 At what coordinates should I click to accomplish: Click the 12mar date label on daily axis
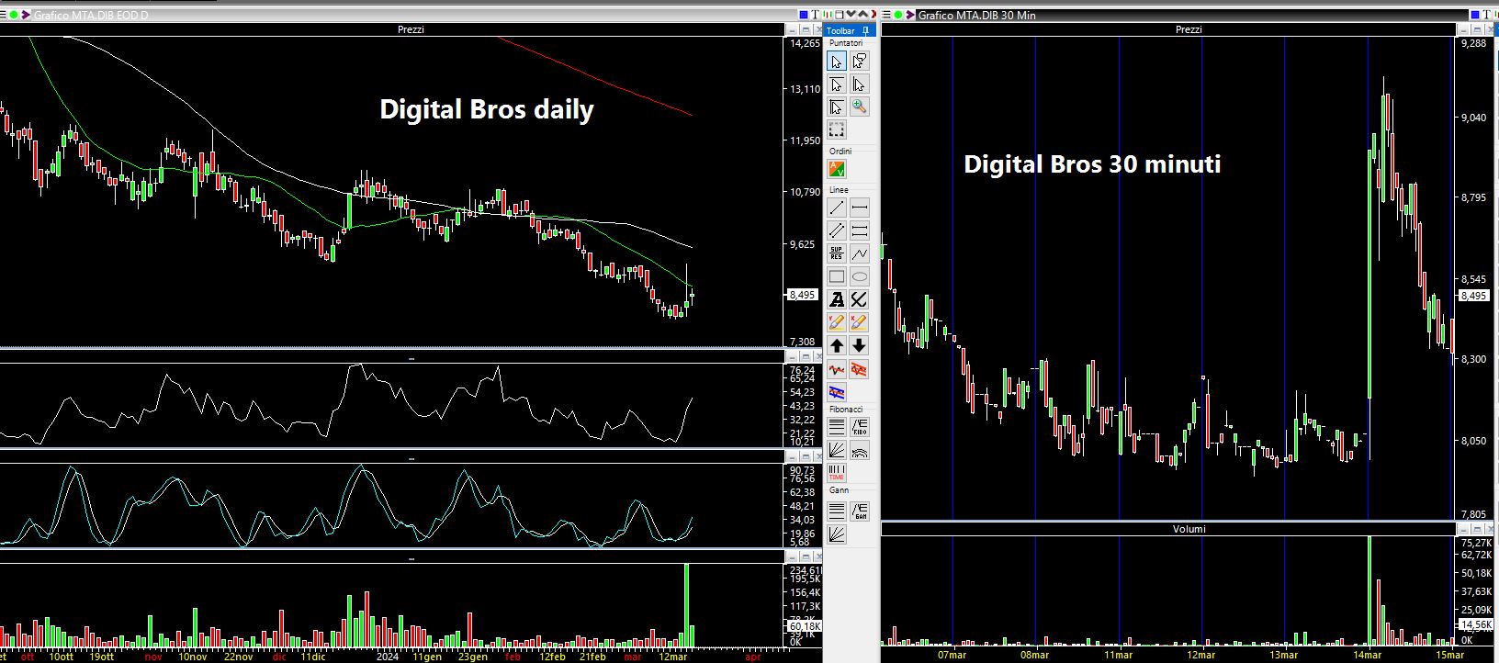tap(673, 657)
